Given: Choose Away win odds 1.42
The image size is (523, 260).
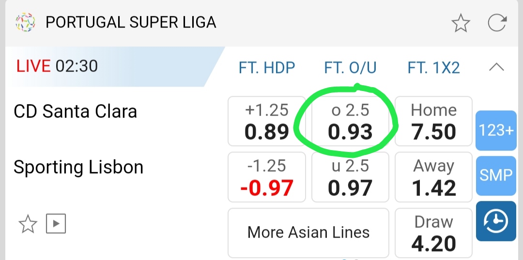Looking at the screenshot, I should (433, 177).
